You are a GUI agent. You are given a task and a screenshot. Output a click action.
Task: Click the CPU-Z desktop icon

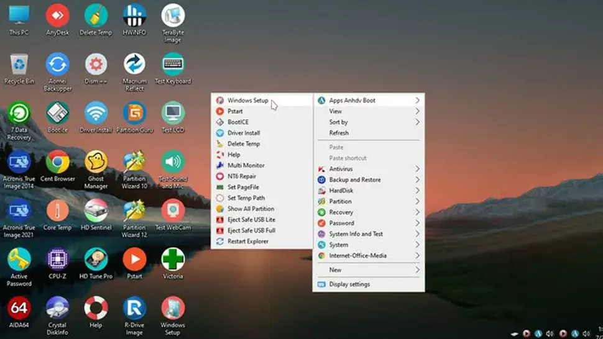57,260
